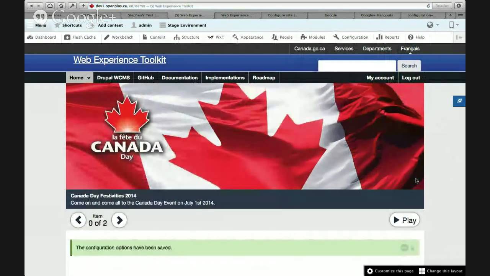This screenshot has width=490, height=276.
Task: Open Canada Day Festivities 2014 link
Action: tap(103, 196)
